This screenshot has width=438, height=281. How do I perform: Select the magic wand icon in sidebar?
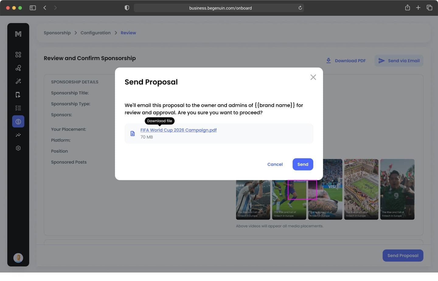pos(18,81)
